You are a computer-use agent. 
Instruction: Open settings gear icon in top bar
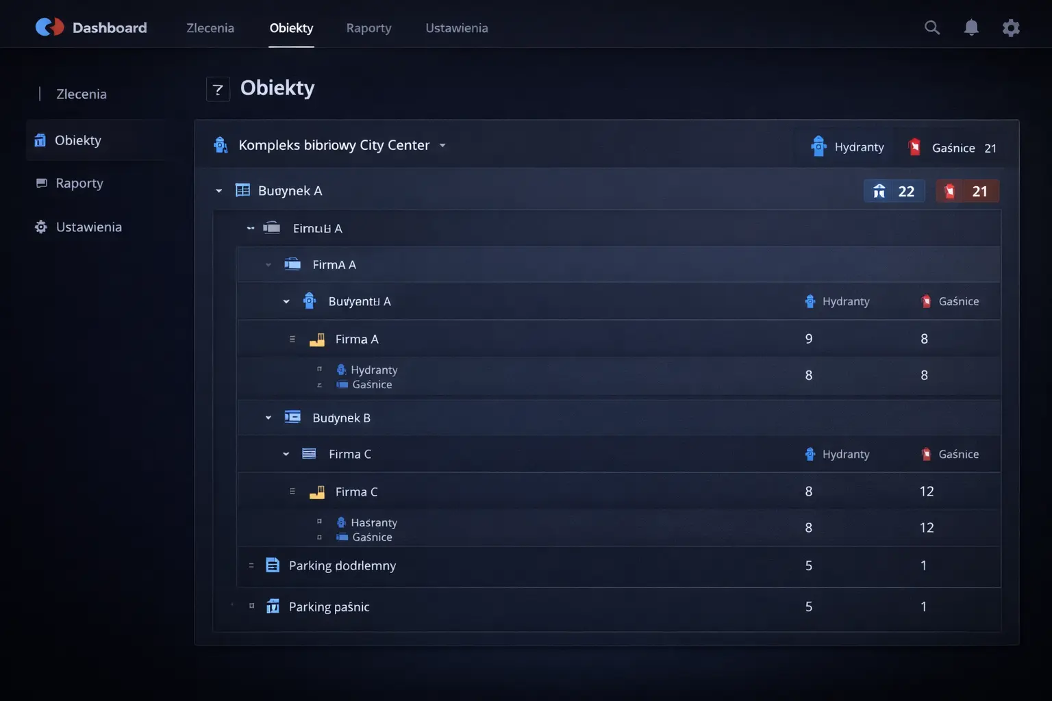pos(1011,28)
